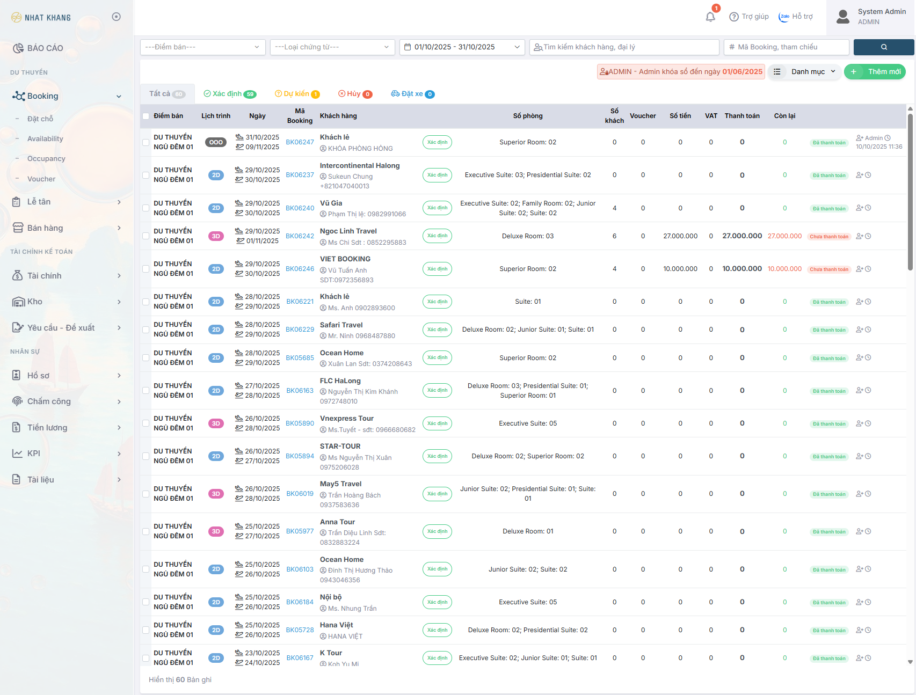This screenshot has height=695, width=916.
Task: Click the Mã Booking search field
Action: [x=787, y=47]
